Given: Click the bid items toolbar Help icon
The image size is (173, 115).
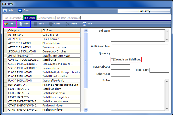Looking at the screenshot, I should (x=84, y=24).
